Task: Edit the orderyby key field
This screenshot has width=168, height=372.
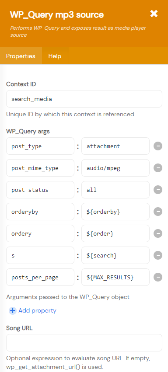Action: [40, 212]
